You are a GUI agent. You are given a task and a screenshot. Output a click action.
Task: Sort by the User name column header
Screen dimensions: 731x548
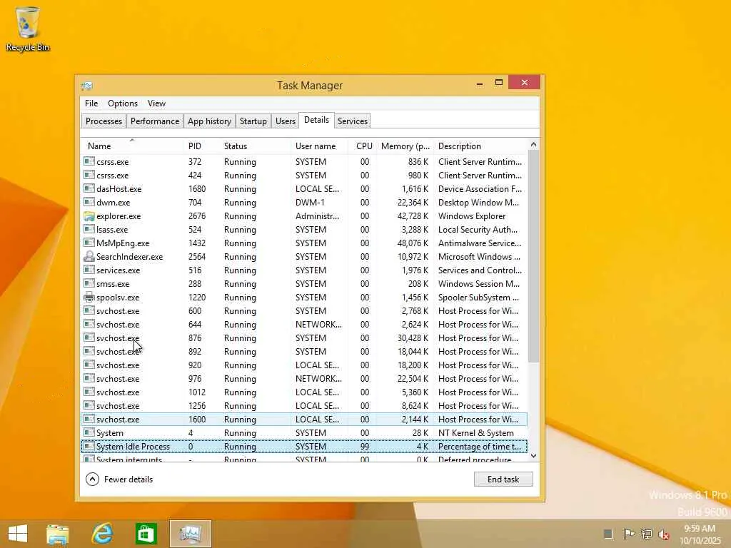pyautogui.click(x=319, y=146)
